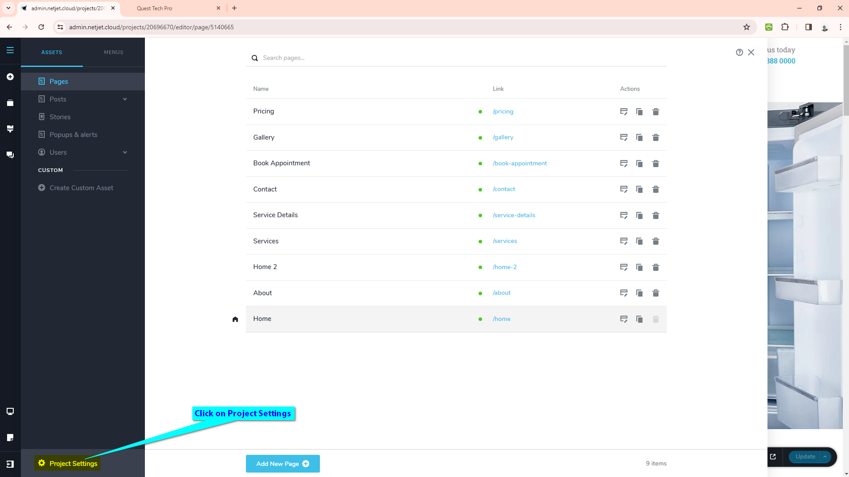Image resolution: width=849 pixels, height=477 pixels.
Task: Switch to the Menus tab
Action: 113,52
